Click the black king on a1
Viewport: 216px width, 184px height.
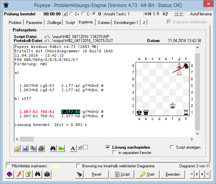pos(139,112)
